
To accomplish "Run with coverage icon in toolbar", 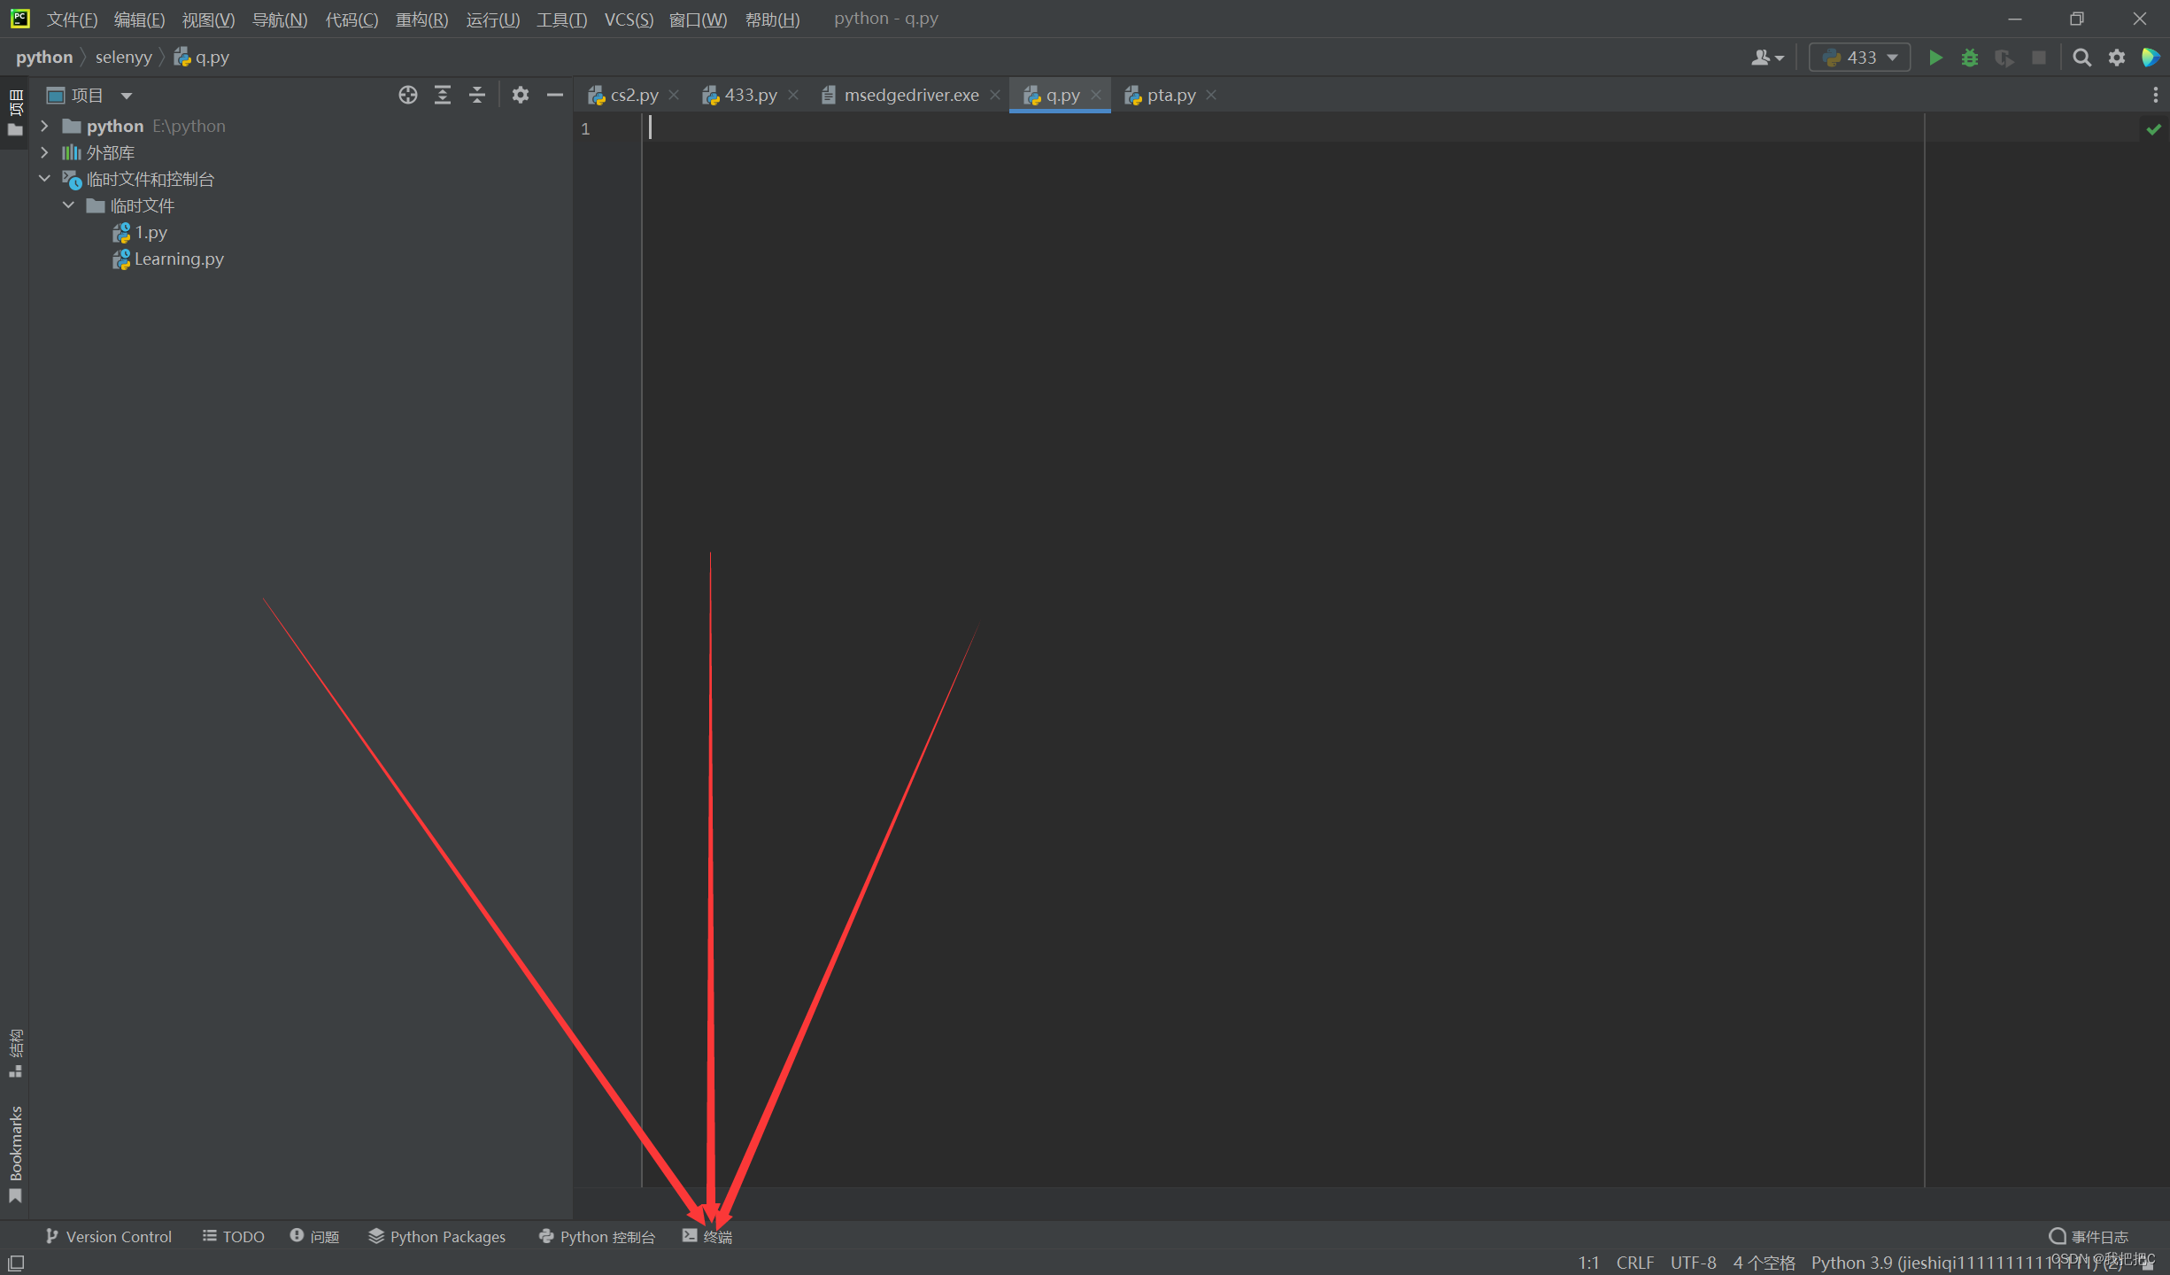I will click(2004, 58).
